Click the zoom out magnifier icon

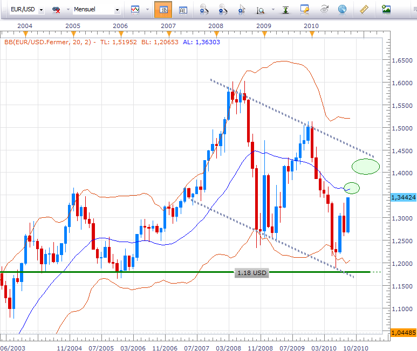223,10
